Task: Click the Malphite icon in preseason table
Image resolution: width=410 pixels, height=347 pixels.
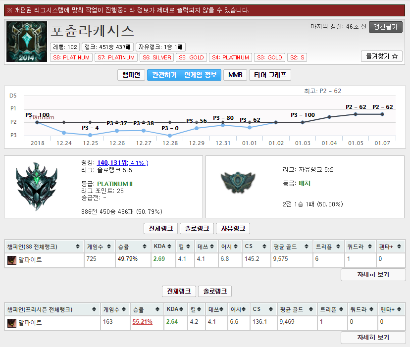Action: tap(12, 323)
